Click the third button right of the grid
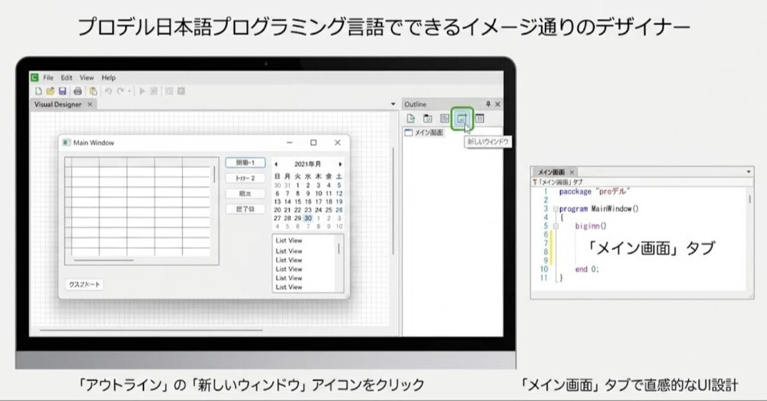Screen dimensions: 767x401 point(245,194)
